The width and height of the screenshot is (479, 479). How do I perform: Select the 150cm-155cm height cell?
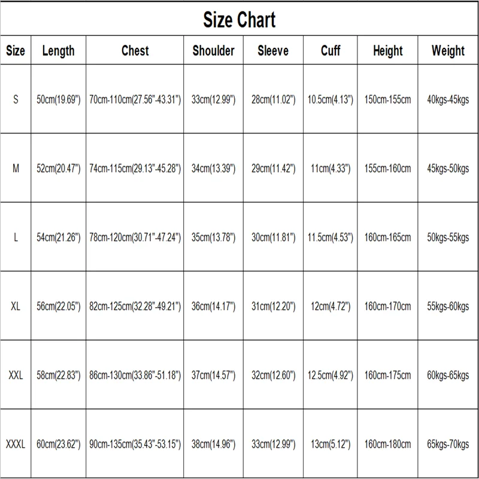(x=387, y=99)
